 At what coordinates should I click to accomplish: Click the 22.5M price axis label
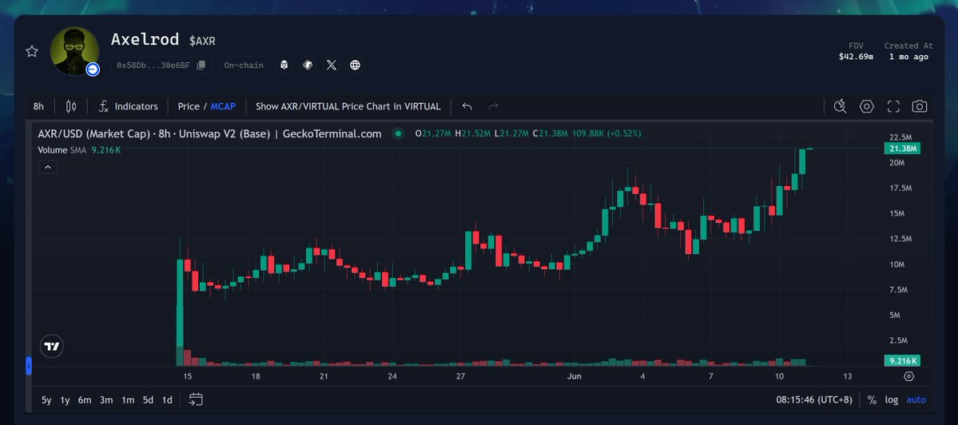pos(901,137)
